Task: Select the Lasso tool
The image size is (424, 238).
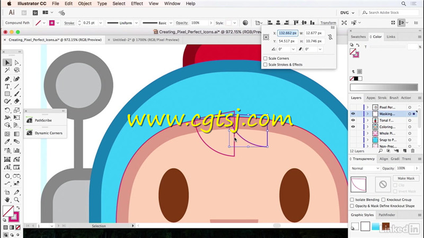Action: pyautogui.click(x=17, y=70)
